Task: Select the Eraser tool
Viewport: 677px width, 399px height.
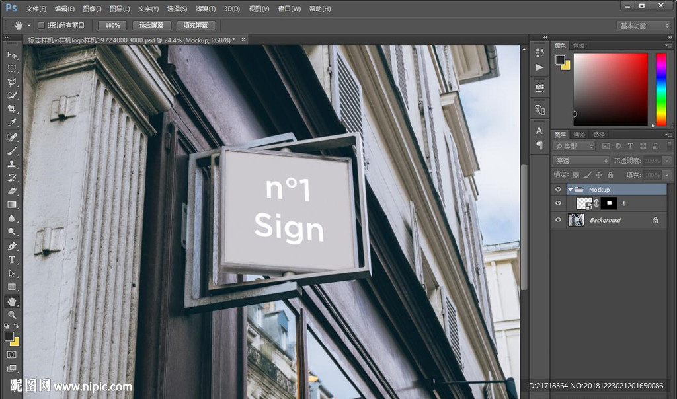Action: pos(12,191)
